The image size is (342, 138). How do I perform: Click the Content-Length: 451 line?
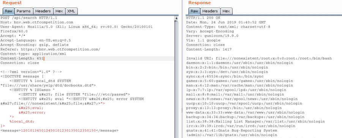(x=22, y=58)
